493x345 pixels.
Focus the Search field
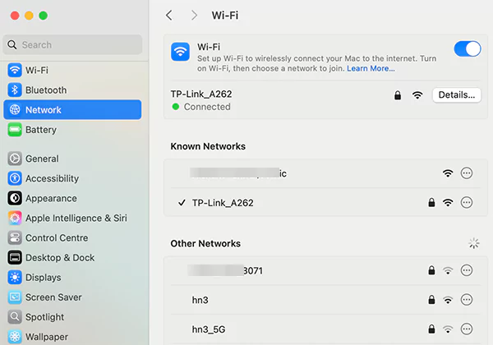coord(72,44)
